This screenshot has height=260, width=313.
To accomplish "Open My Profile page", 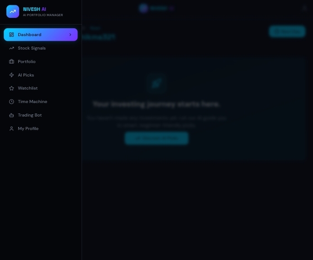I will 41,128.
